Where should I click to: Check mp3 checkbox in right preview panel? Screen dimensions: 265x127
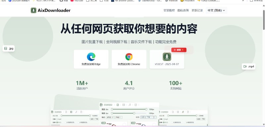coord(164,119)
